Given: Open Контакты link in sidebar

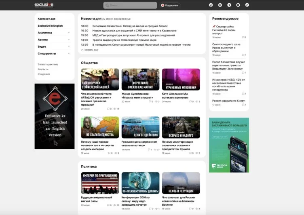Looking at the screenshot, I should click(43, 69).
